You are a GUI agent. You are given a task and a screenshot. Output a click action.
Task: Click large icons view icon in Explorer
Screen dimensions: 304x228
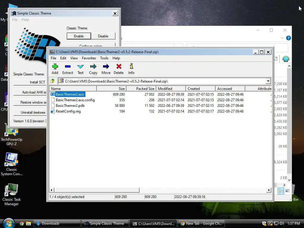coord(287,191)
